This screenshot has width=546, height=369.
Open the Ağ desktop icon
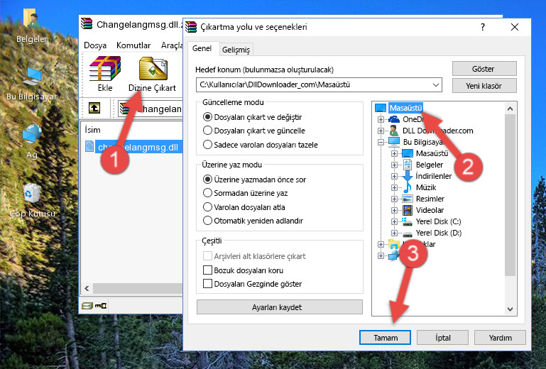click(x=32, y=141)
